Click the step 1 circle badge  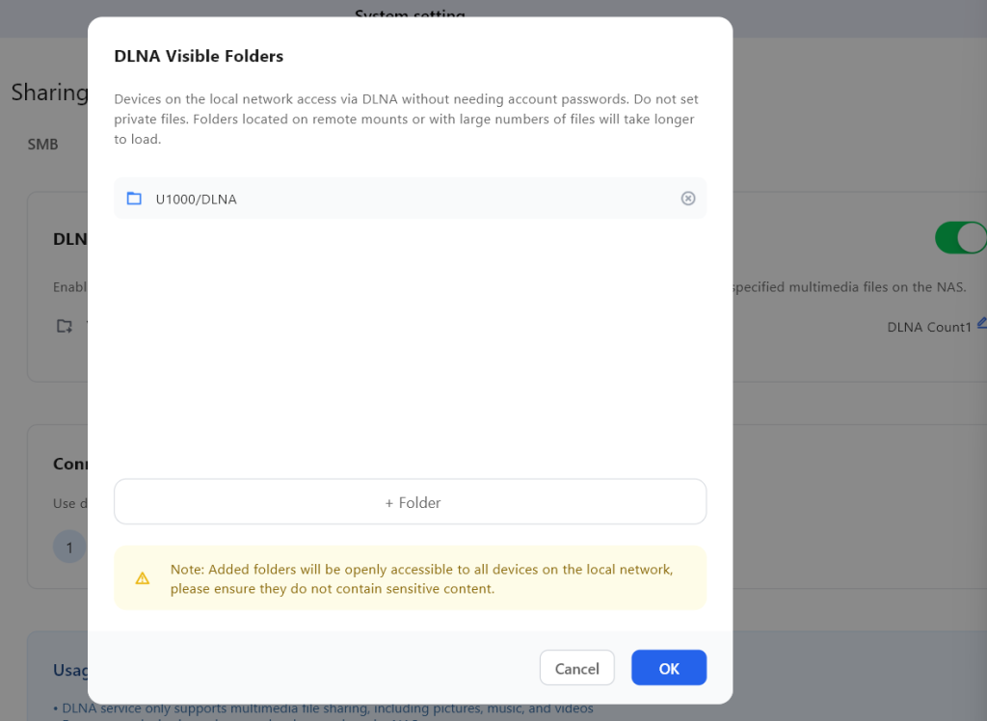point(68,547)
